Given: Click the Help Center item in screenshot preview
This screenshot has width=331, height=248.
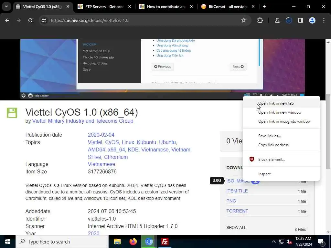Looking at the screenshot, I should coord(38,96).
